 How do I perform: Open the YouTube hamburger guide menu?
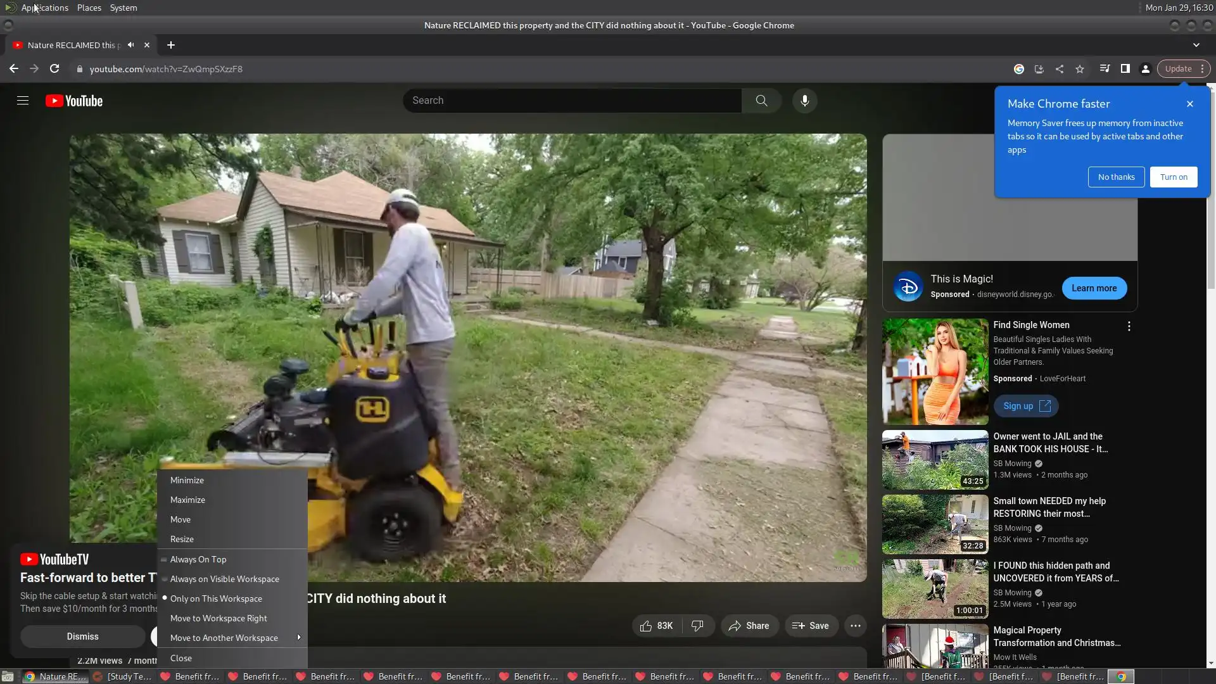click(x=23, y=101)
